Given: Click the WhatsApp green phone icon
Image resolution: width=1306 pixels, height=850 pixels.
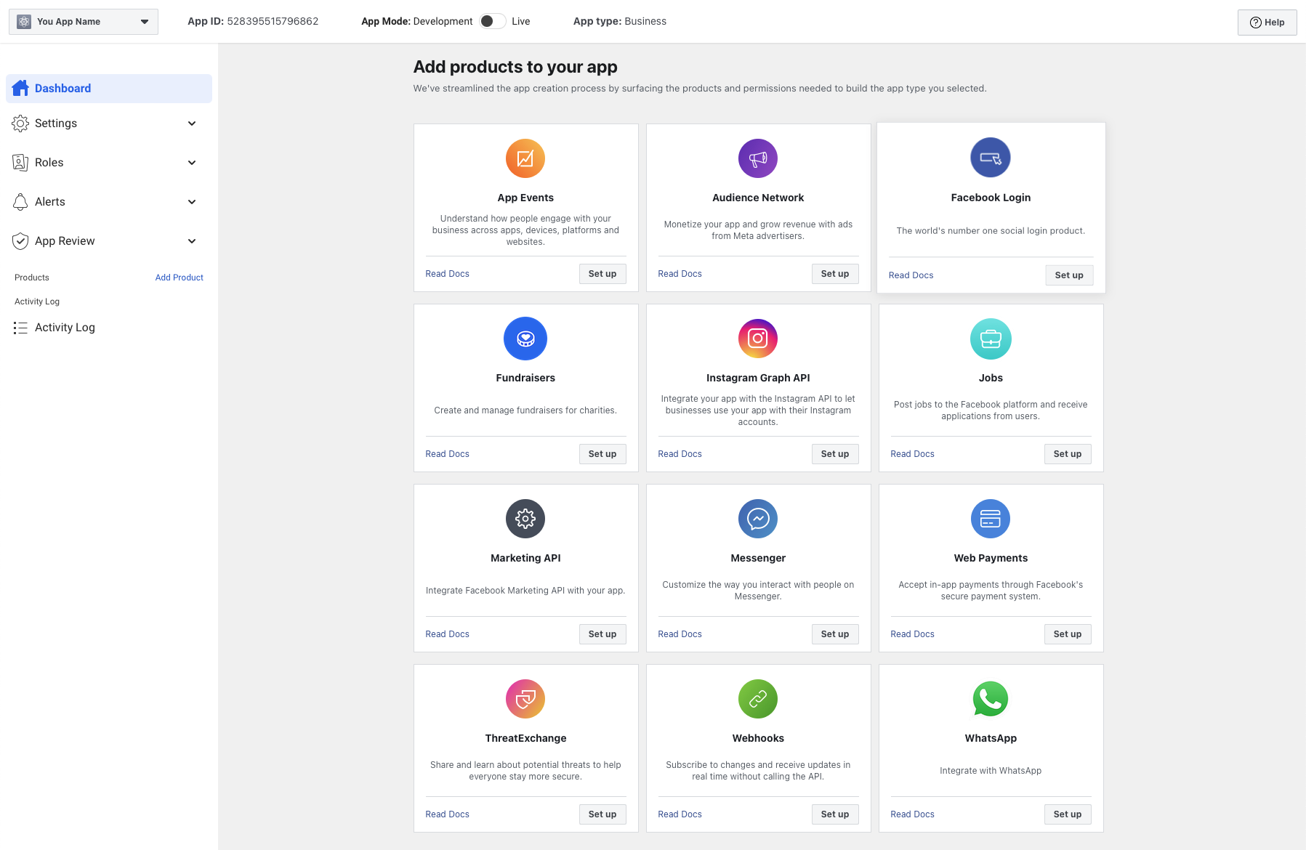Looking at the screenshot, I should click(990, 699).
